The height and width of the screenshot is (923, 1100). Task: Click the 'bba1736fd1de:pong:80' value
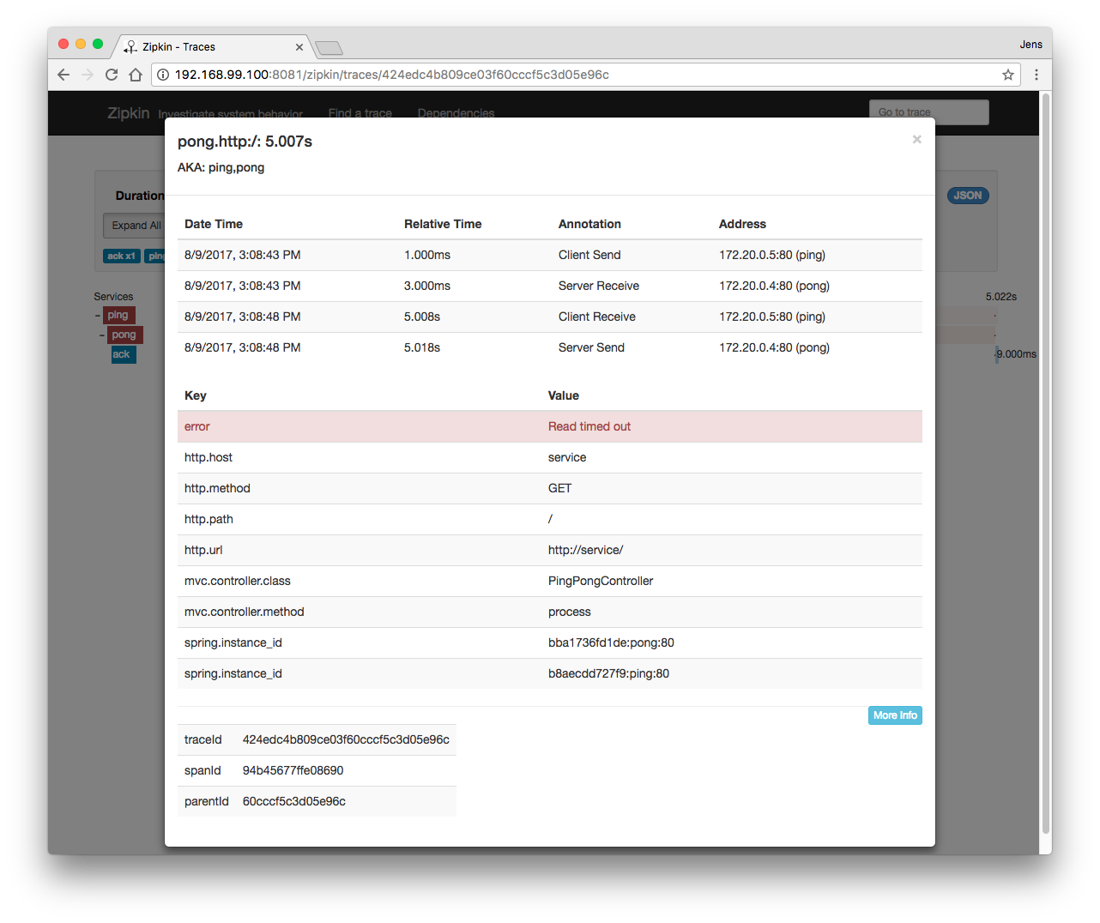[611, 642]
